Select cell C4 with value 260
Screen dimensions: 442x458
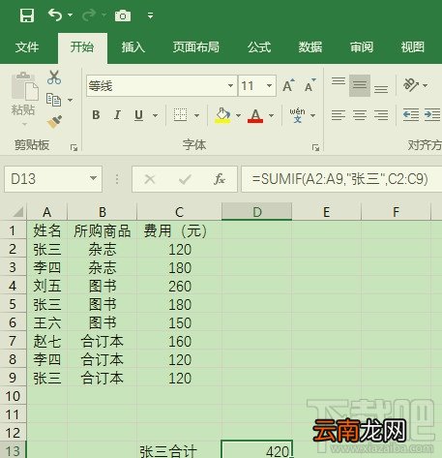179,286
